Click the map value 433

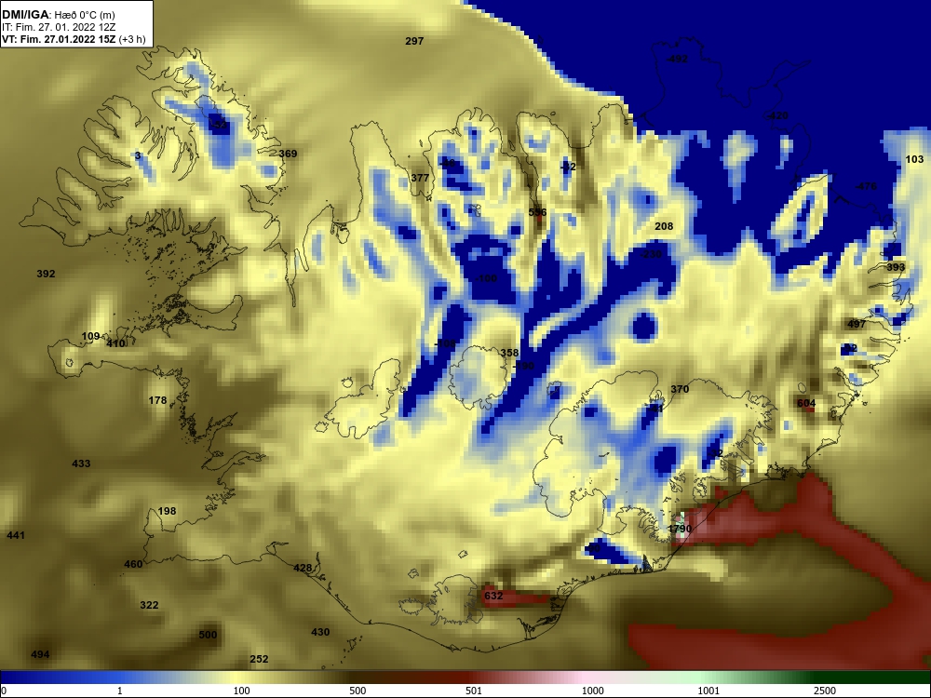point(81,463)
